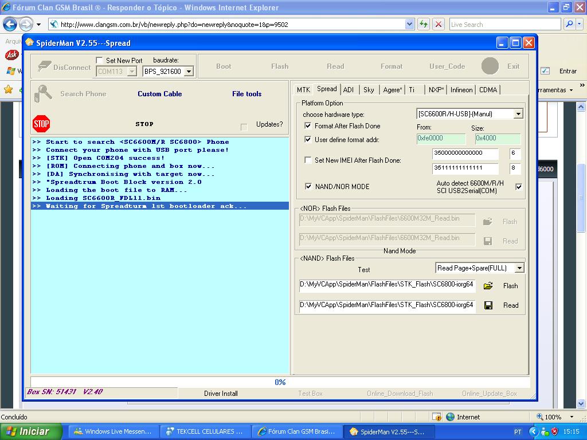This screenshot has width=587, height=440.
Task: Open the baudrate BPS_921600 dropdown
Action: point(189,72)
